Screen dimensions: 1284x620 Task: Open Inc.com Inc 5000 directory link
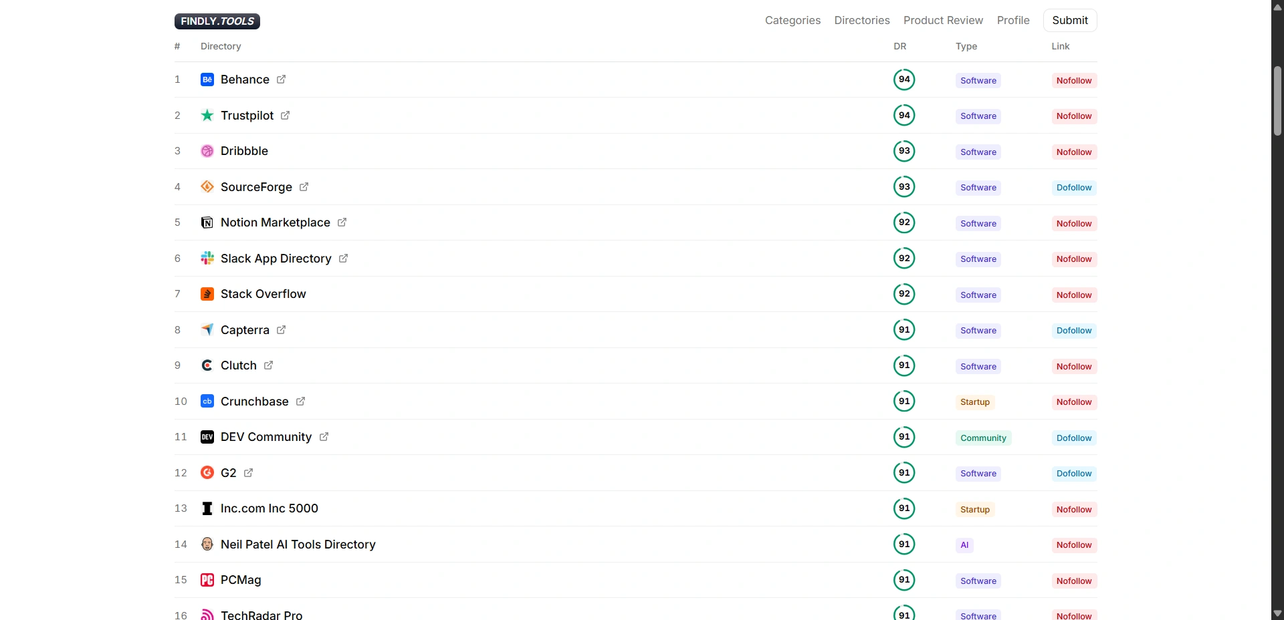pos(270,508)
